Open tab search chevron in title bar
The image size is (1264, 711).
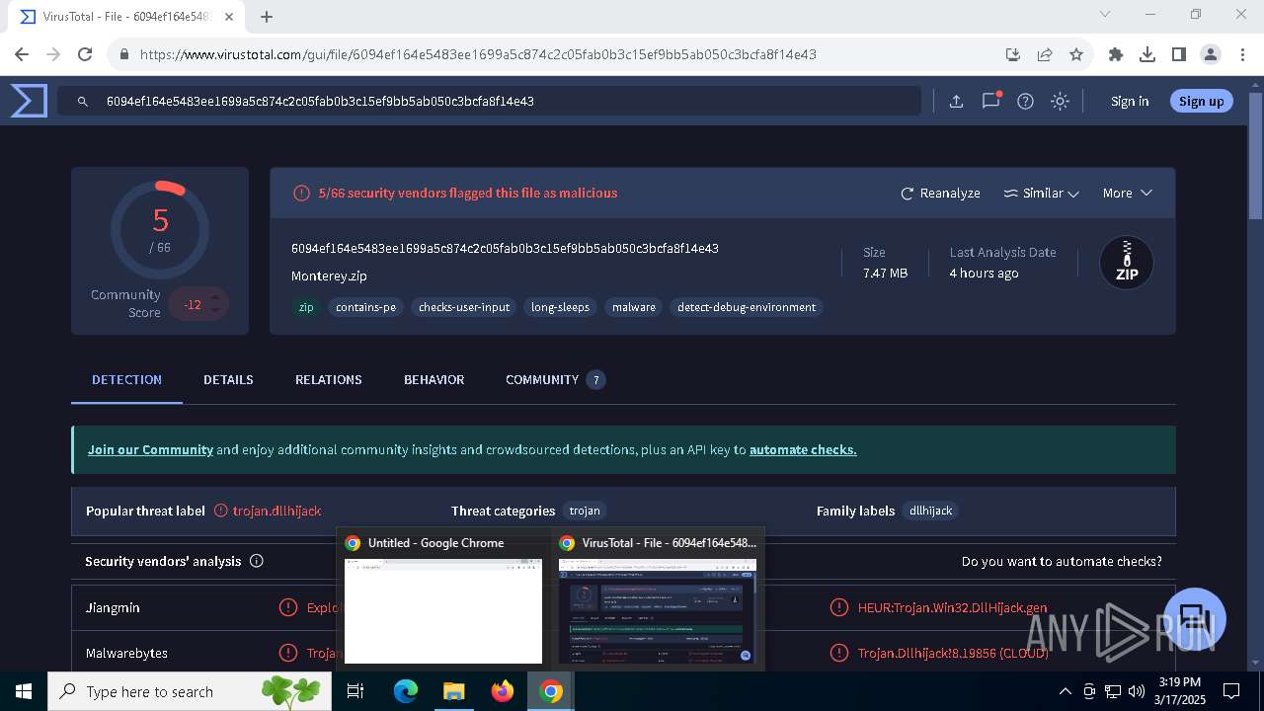(x=1105, y=14)
